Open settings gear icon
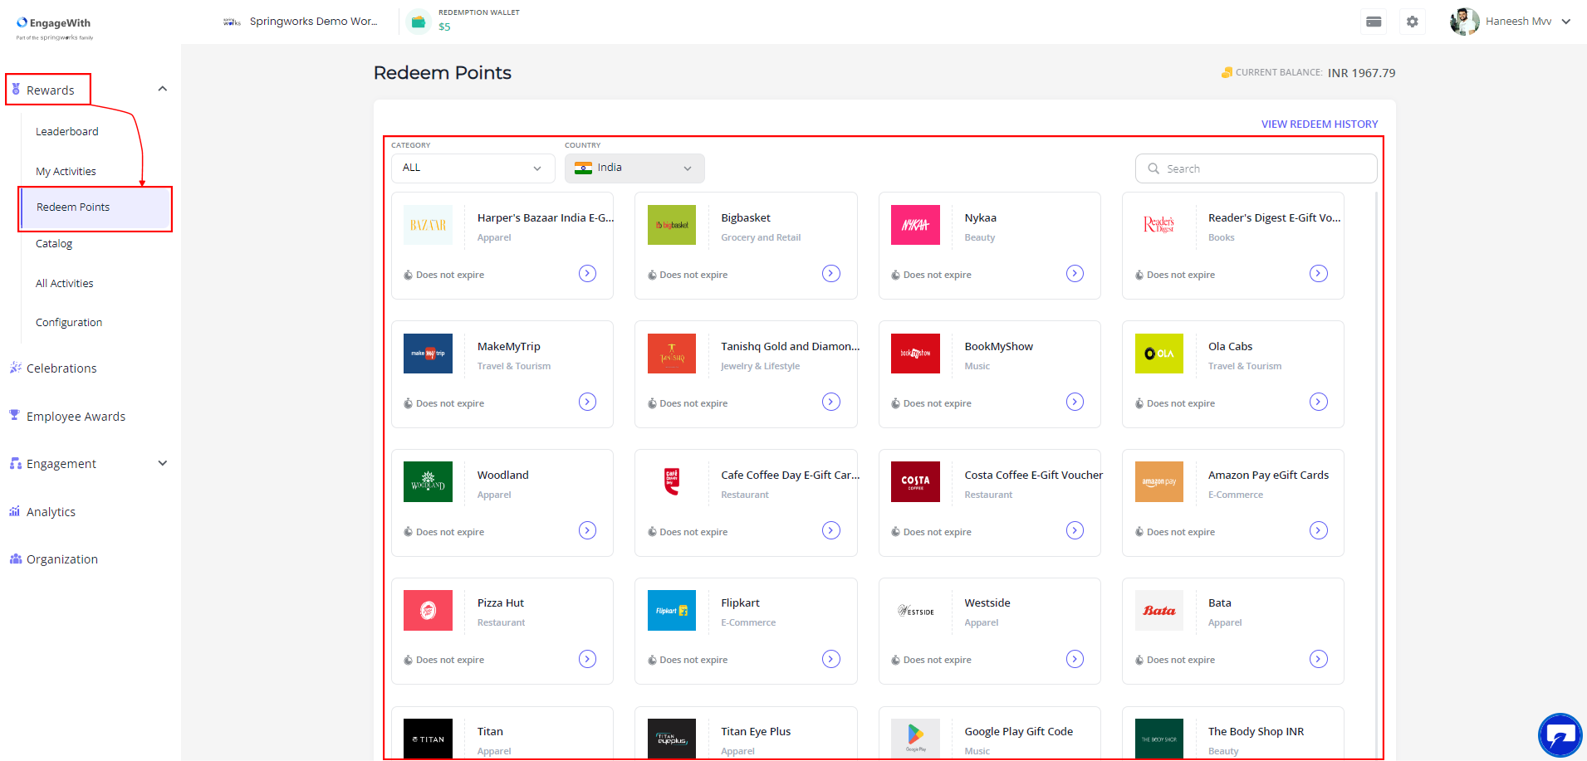The width and height of the screenshot is (1587, 761). [x=1413, y=22]
